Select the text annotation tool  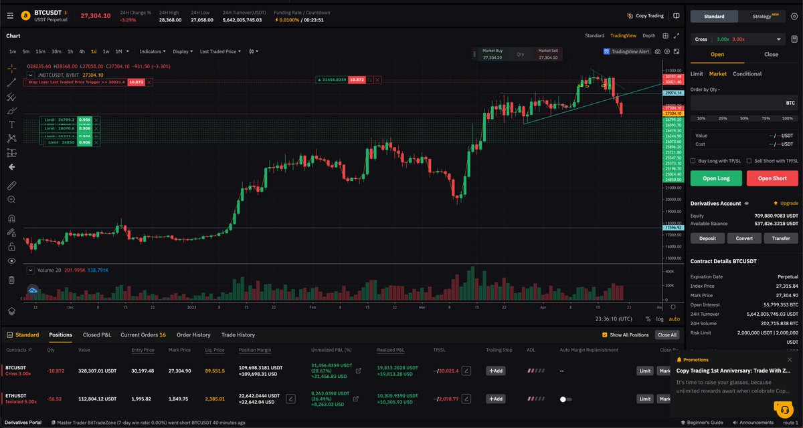(x=11, y=124)
